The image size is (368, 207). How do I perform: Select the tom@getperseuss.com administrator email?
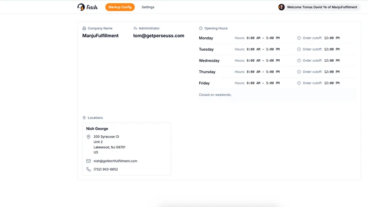click(159, 36)
